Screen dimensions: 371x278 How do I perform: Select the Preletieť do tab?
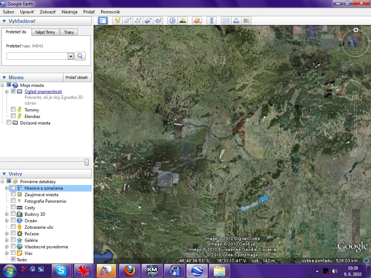[x=16, y=32]
